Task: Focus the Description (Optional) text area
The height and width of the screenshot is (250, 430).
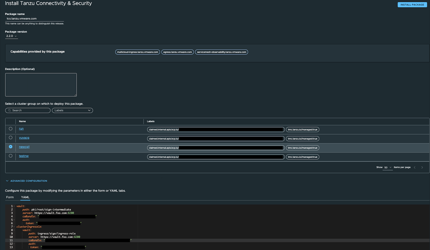Action: pyautogui.click(x=41, y=85)
